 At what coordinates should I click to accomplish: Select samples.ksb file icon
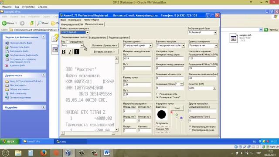coord(234,38)
